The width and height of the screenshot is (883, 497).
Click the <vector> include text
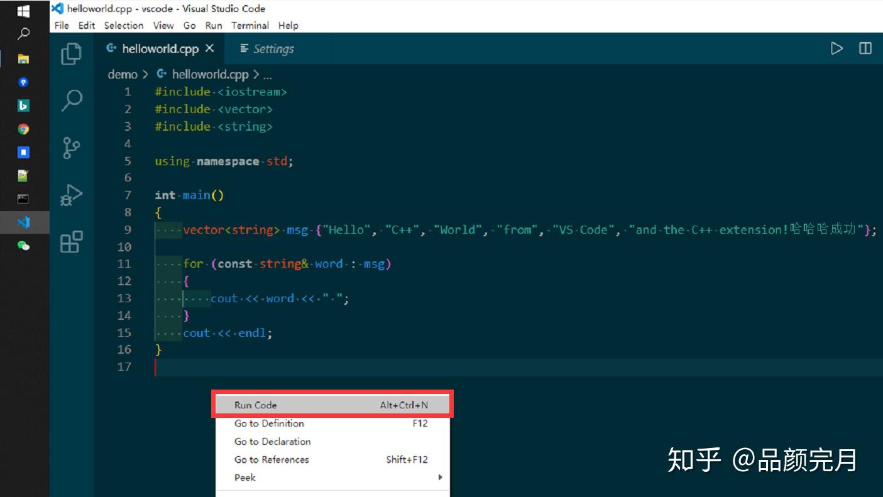coord(245,109)
